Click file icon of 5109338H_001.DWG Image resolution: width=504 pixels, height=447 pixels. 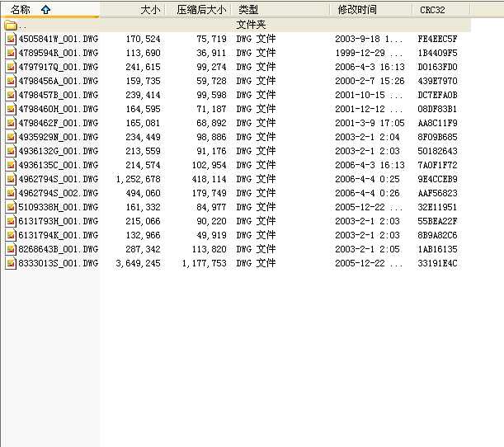coord(11,207)
